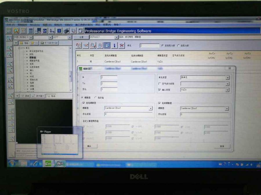The image size is (261, 195).
Task: Click the first icon in the main toolbar
Action: pyautogui.click(x=9, y=31)
